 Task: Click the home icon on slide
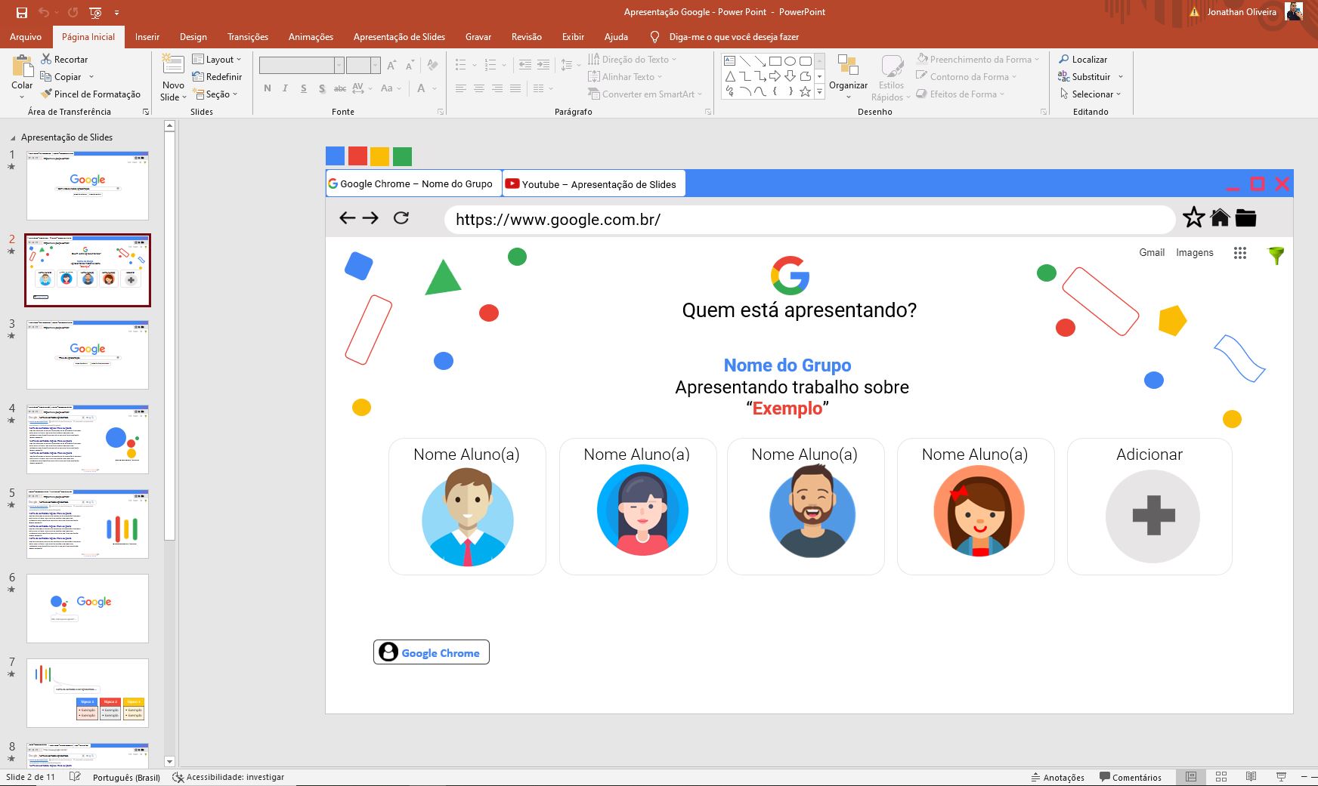coord(1220,218)
